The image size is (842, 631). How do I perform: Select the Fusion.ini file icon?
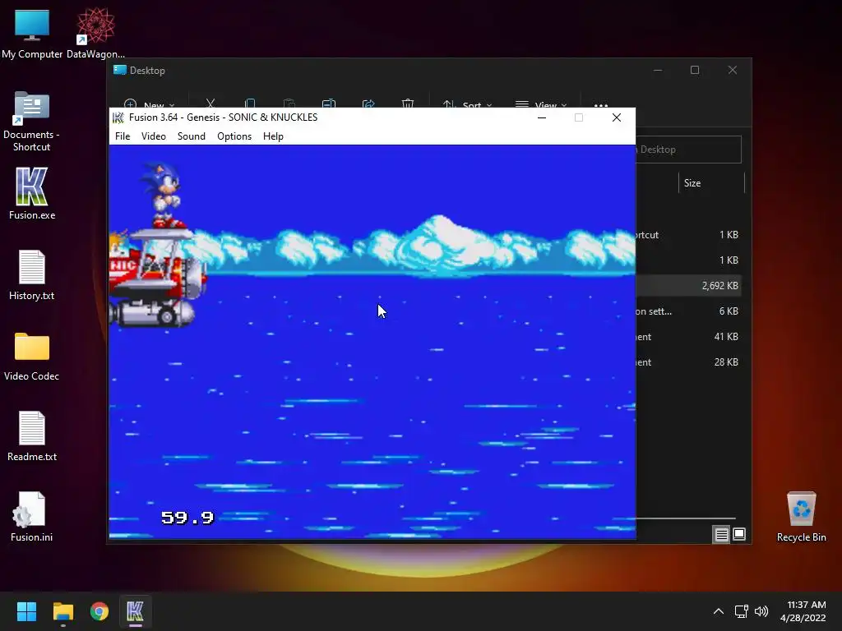(32, 517)
